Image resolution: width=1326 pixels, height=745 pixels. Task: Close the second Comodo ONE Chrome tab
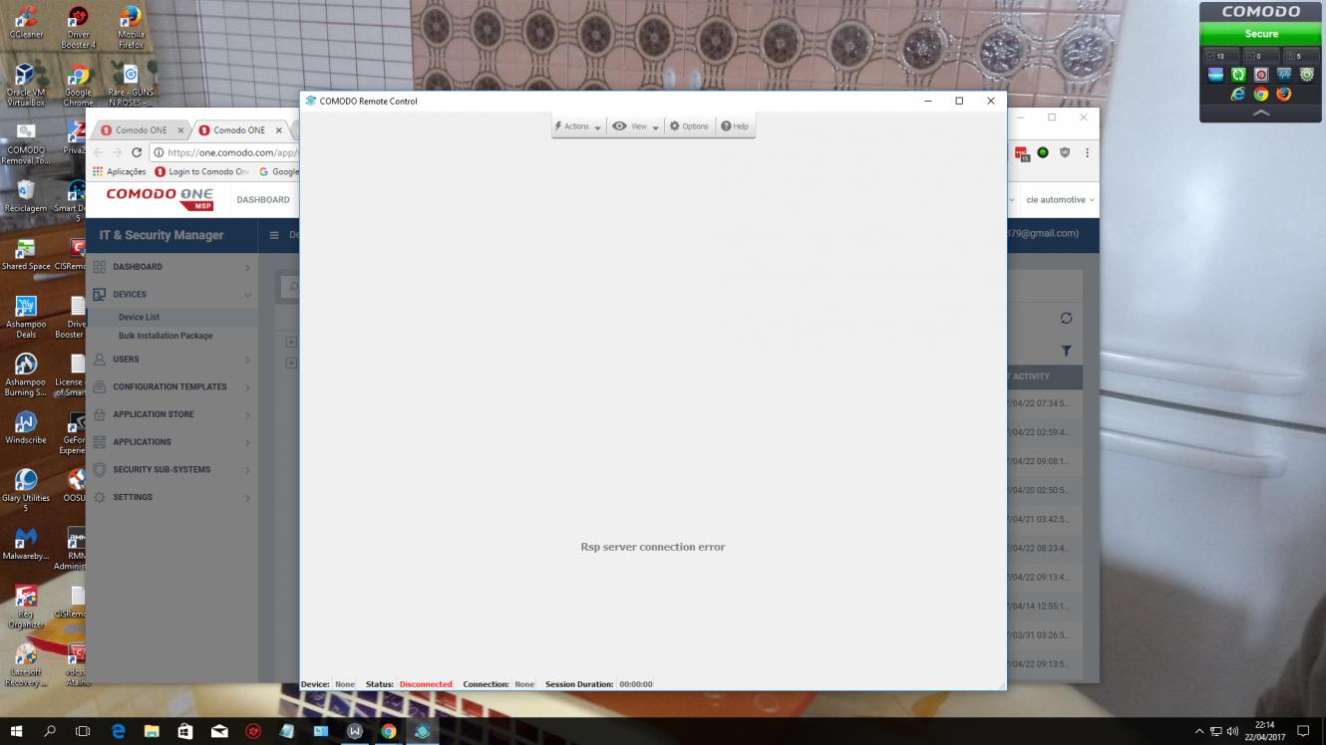click(279, 130)
